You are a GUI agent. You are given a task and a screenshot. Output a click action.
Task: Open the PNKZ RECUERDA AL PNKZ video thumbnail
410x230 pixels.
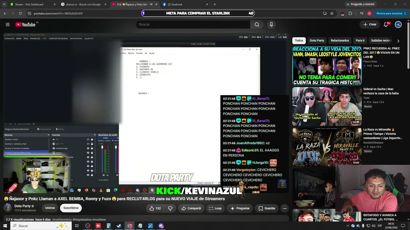click(x=327, y=66)
